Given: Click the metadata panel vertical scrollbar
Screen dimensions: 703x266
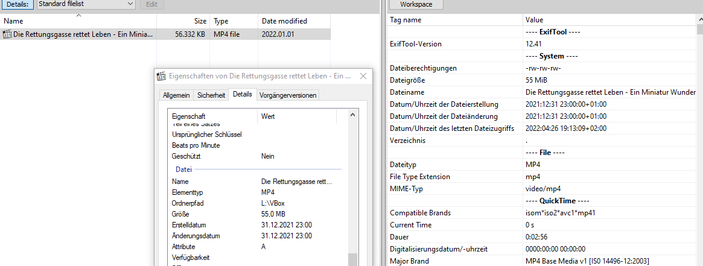Looking at the screenshot, I should 700,140.
